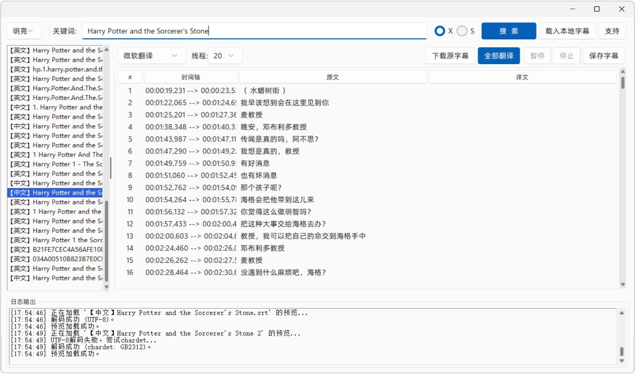The image size is (635, 374).
Task: Select the X radio button
Action: [x=440, y=31]
